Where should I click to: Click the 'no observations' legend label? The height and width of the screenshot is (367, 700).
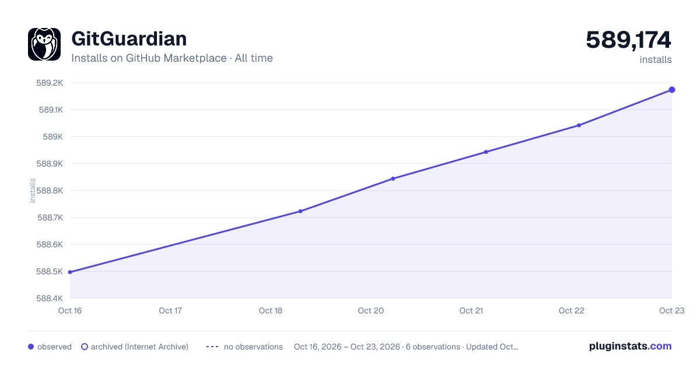pos(253,347)
